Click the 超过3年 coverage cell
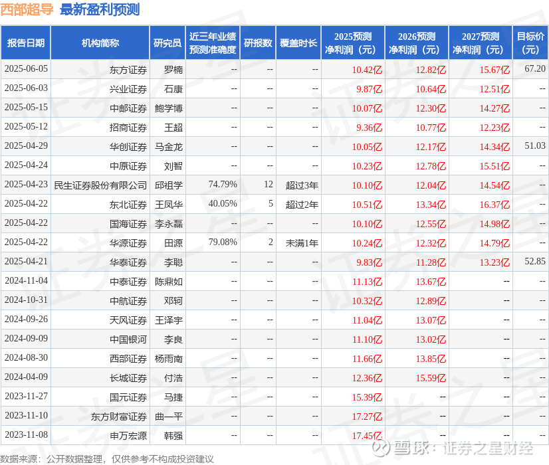Screen dimensions: 549x465 (302, 185)
